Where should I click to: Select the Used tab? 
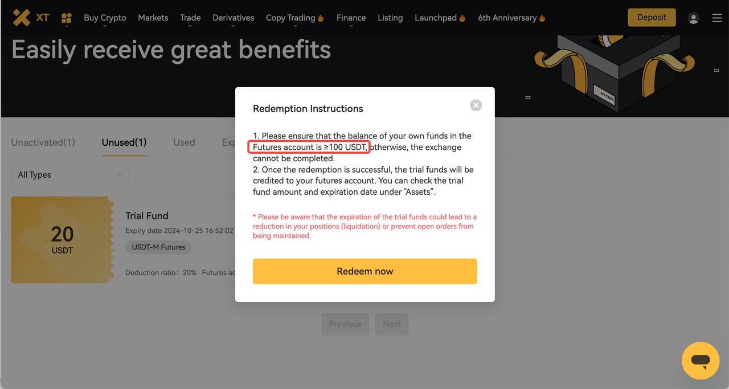pos(184,142)
